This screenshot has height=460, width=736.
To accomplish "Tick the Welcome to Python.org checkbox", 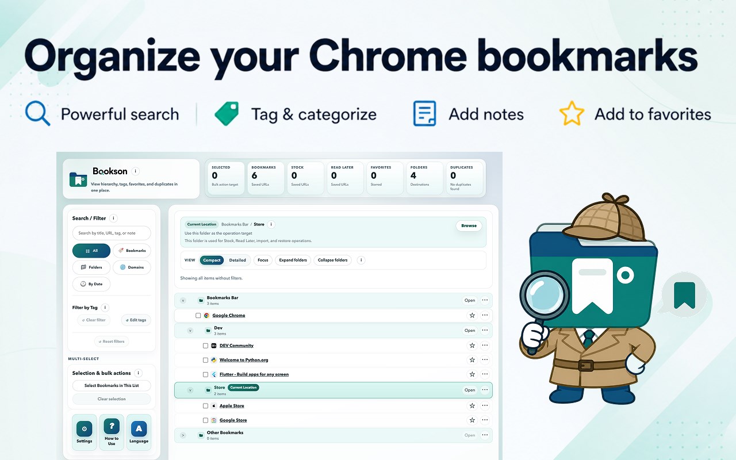I will coord(205,360).
